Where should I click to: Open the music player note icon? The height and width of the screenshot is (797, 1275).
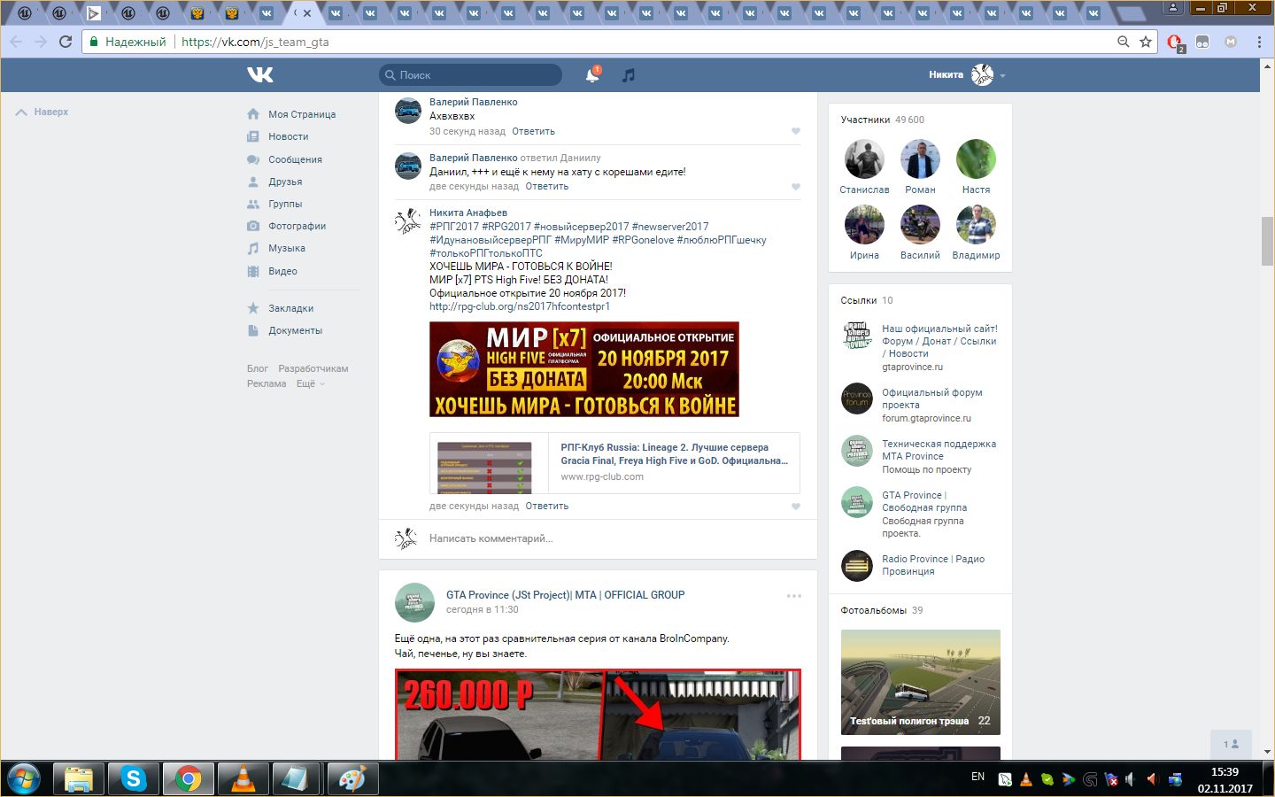pyautogui.click(x=629, y=75)
